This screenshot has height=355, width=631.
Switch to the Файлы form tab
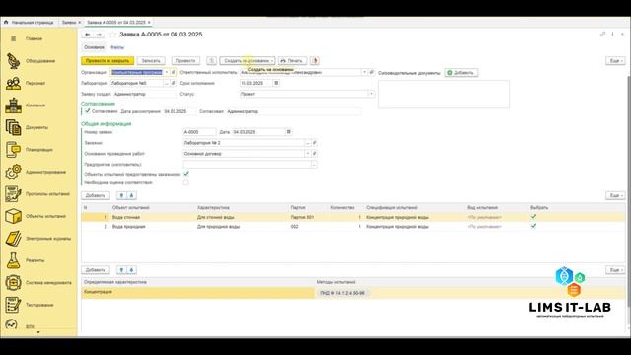[117, 47]
